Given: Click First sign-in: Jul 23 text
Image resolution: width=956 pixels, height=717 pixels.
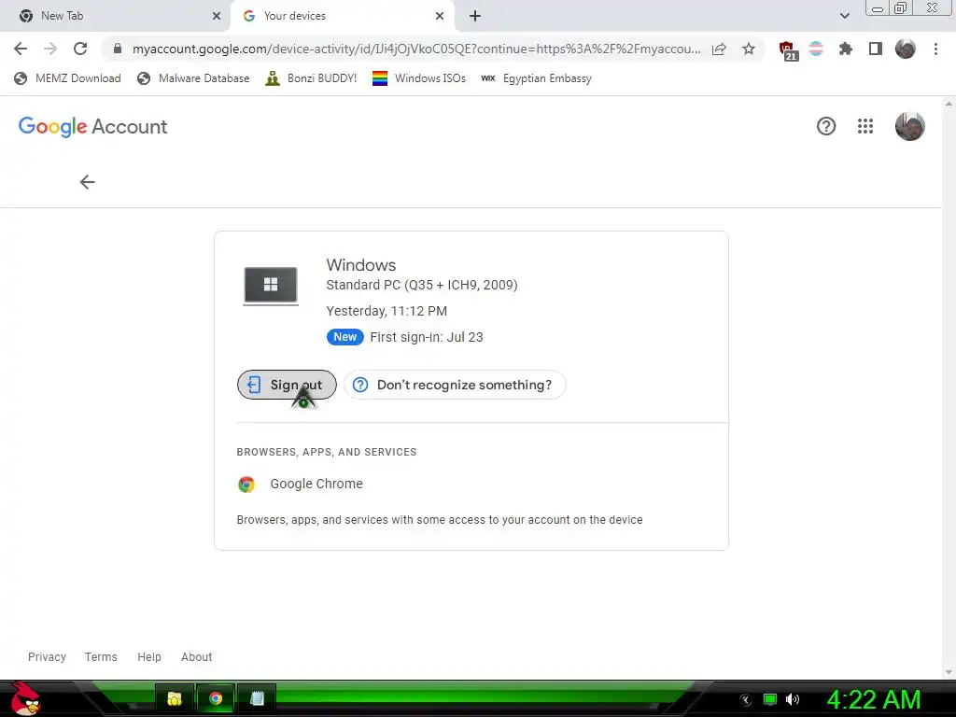Looking at the screenshot, I should pyautogui.click(x=427, y=337).
